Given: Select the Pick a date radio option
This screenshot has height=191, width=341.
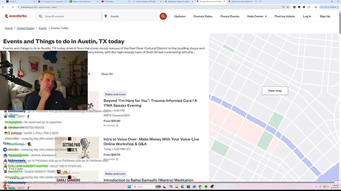Looking at the screenshot, I should [5, 169].
